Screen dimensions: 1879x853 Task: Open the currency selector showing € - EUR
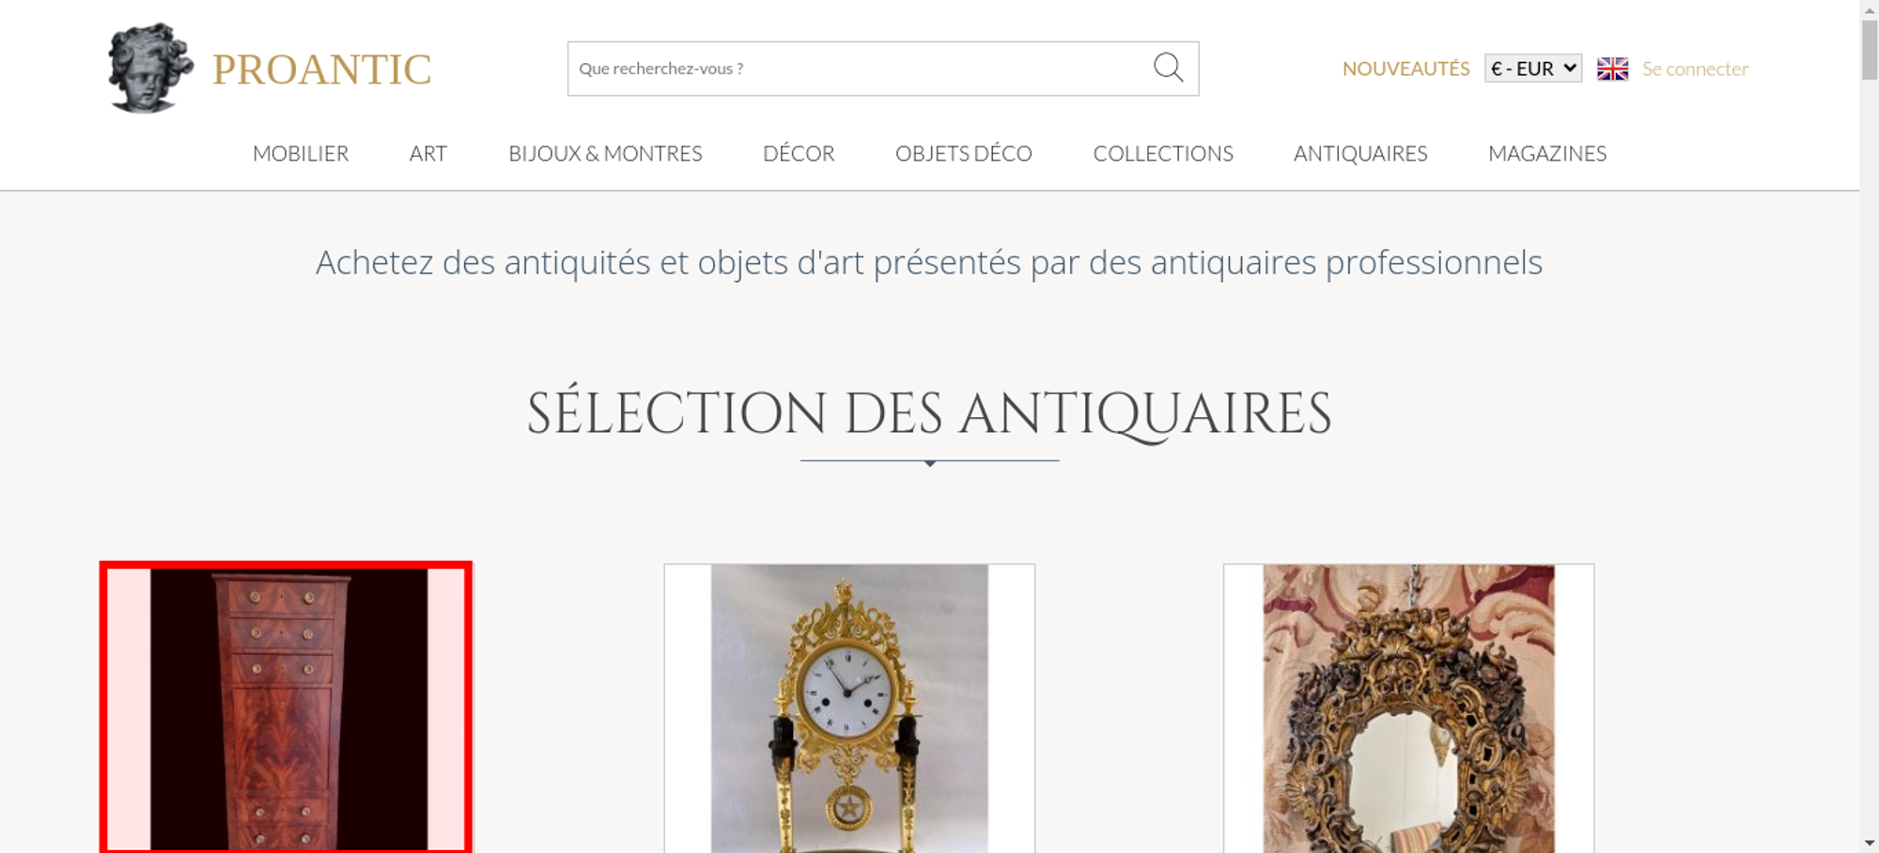(1533, 69)
